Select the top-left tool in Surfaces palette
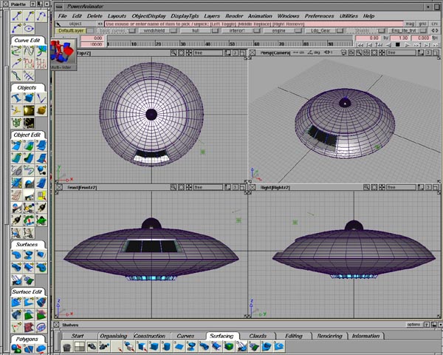The width and height of the screenshot is (443, 355). (x=16, y=256)
